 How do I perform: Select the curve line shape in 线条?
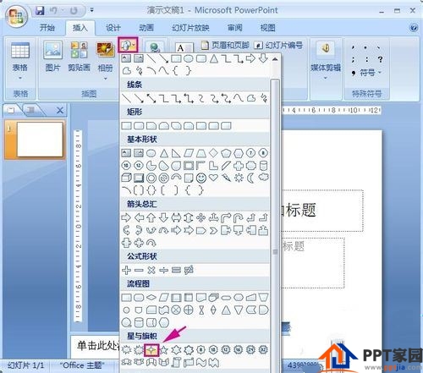coord(239,98)
